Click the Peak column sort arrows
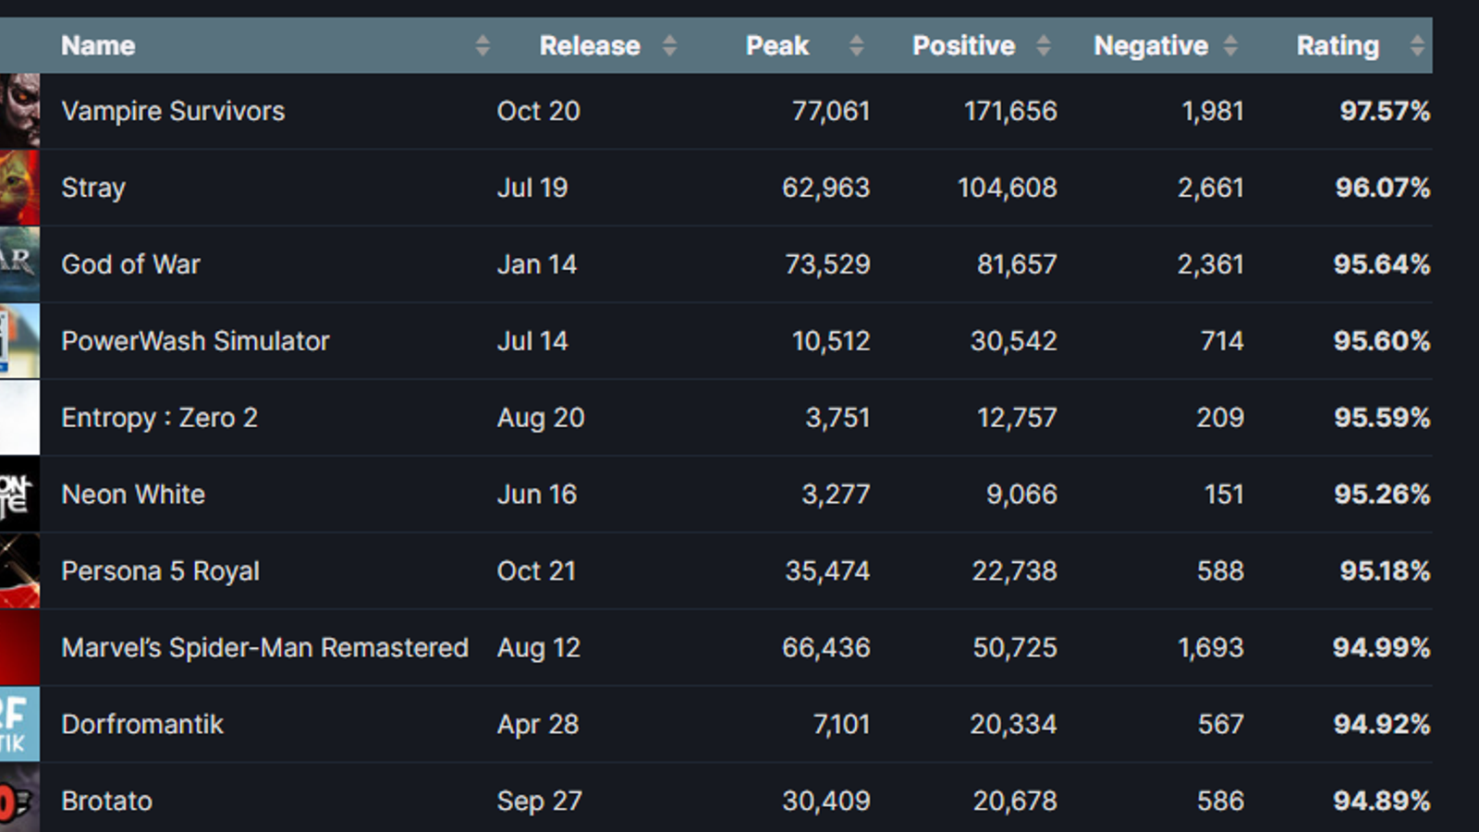 pos(856,45)
